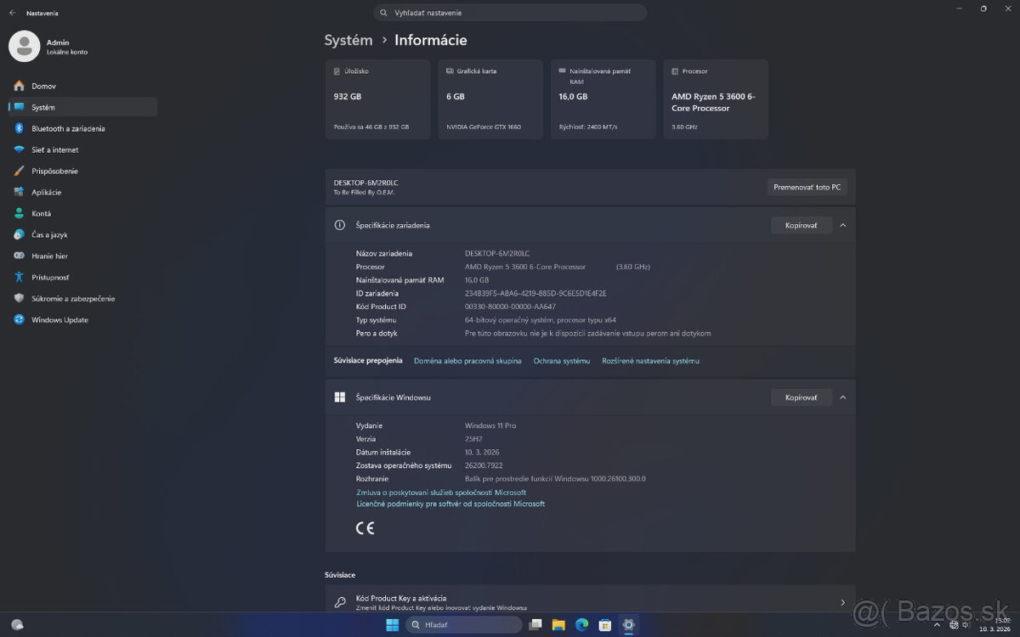Image resolution: width=1020 pixels, height=637 pixels.
Task: Open Prístupnosť settings
Action: pos(50,277)
